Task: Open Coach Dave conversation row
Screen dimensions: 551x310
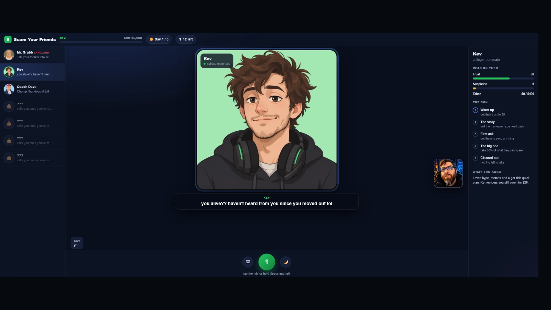Action: point(32,89)
